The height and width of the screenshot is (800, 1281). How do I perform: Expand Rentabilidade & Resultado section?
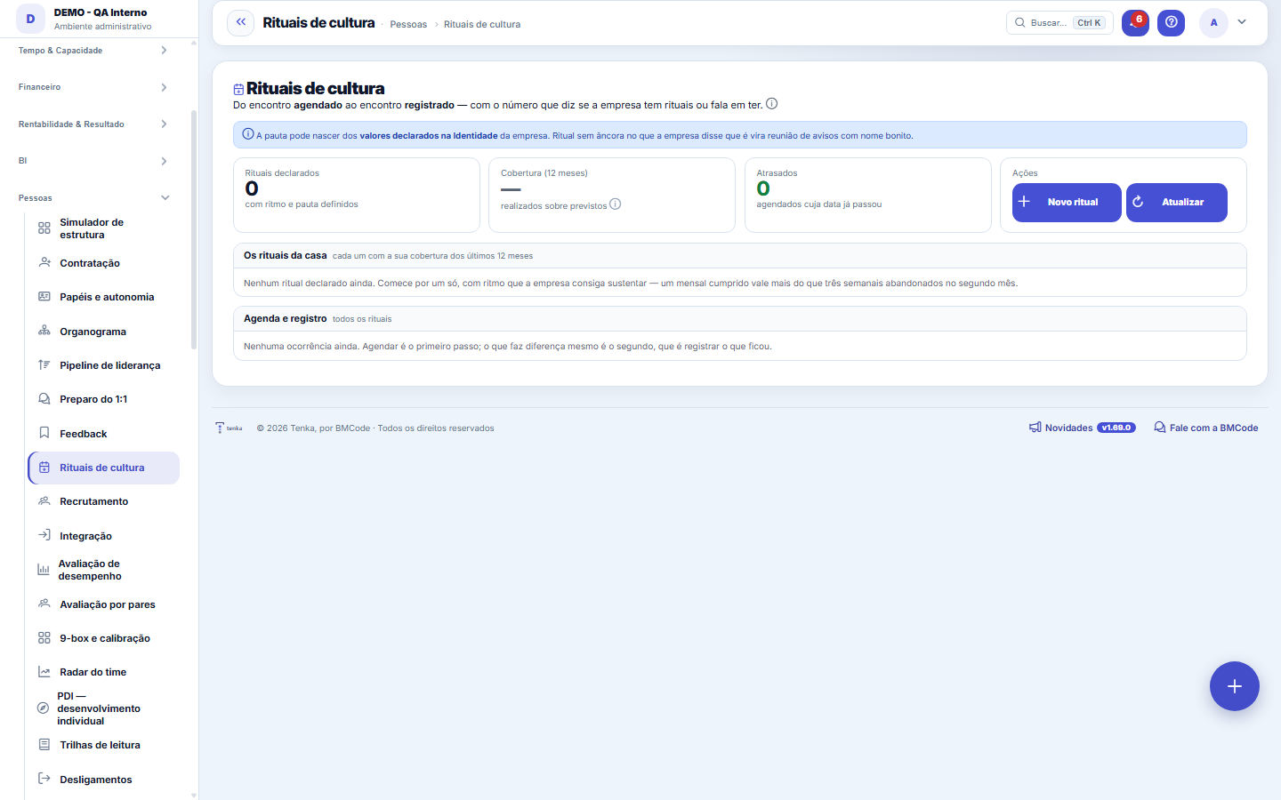pyautogui.click(x=93, y=124)
